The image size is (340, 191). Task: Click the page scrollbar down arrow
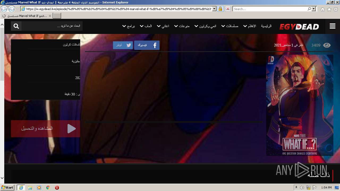tap(2, 178)
